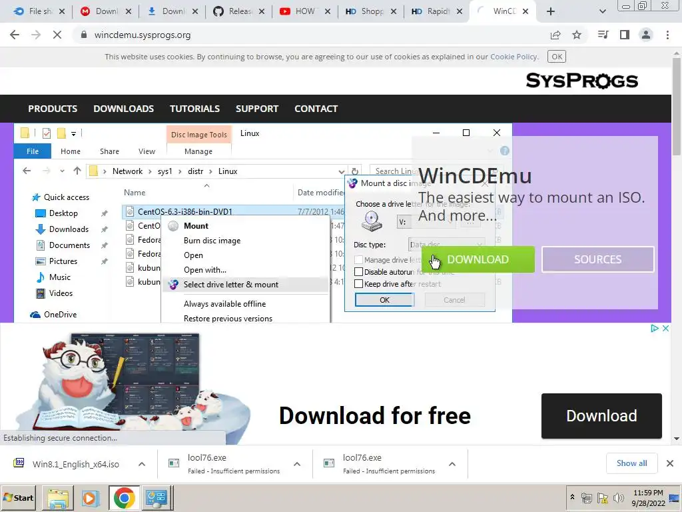The width and height of the screenshot is (682, 512).
Task: Expand Win8.1_English_x64.iso download options
Action: [142, 464]
